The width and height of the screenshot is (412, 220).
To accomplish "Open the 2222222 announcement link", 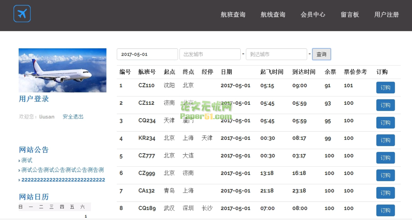I will point(63,180).
